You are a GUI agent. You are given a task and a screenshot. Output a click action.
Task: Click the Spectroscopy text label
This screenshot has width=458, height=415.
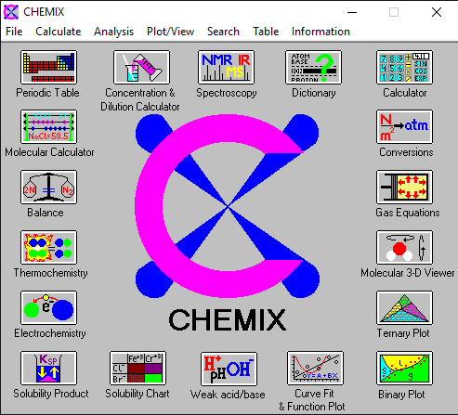[x=227, y=93]
